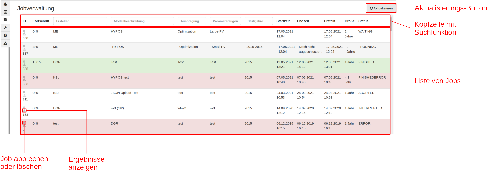
Task: Cancel job 338 with the X icon
Action: tap(24, 31)
